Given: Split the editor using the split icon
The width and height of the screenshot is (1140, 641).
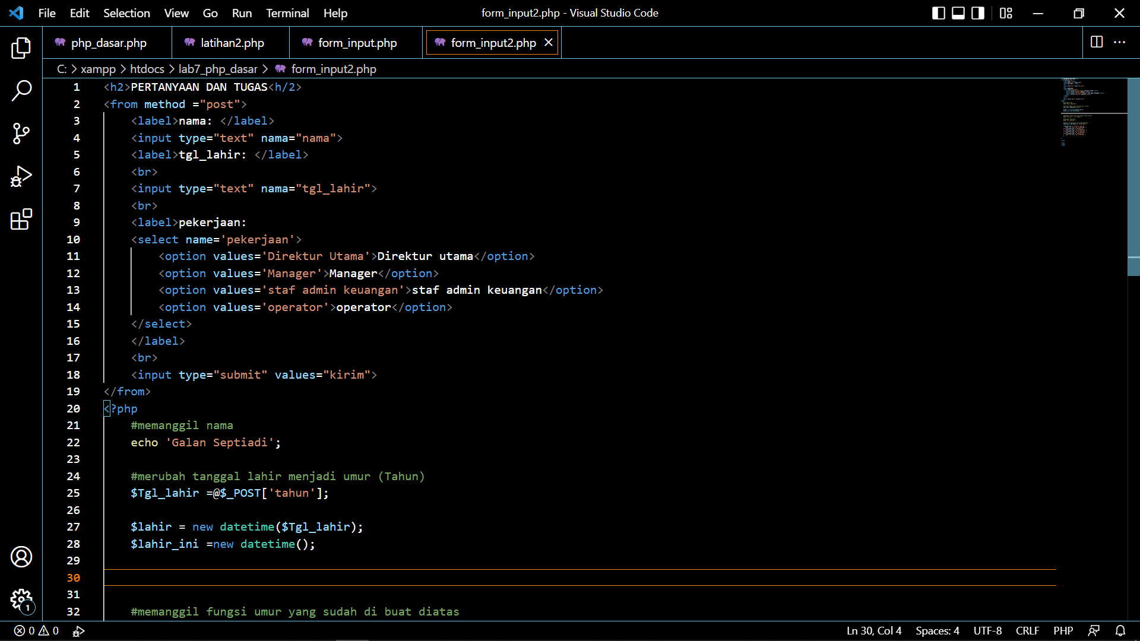Looking at the screenshot, I should pos(1095,42).
